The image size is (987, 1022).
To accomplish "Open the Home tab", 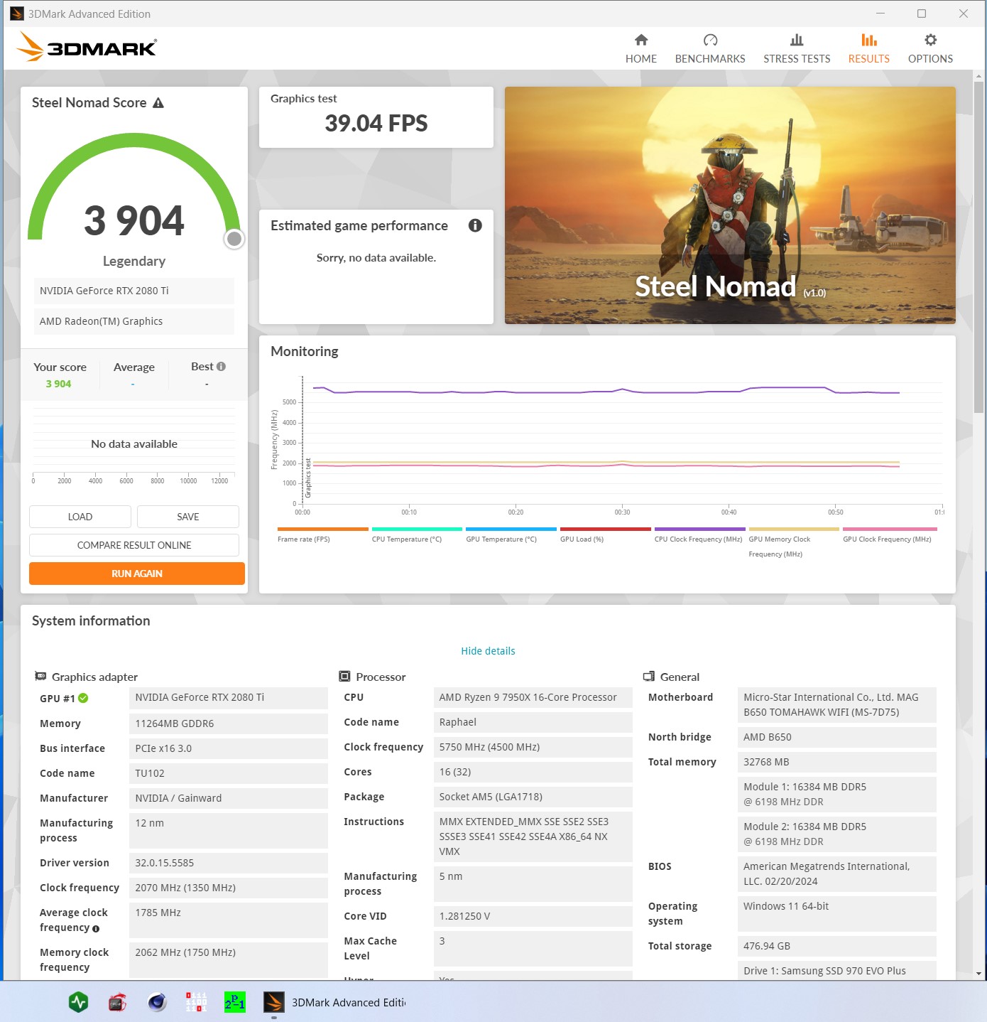I will pyautogui.click(x=640, y=49).
